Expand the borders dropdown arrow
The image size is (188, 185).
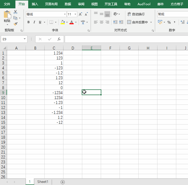56,22
